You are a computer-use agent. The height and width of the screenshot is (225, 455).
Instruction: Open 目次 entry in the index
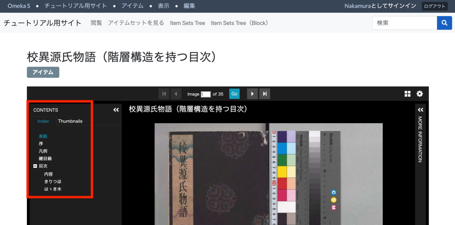point(43,166)
